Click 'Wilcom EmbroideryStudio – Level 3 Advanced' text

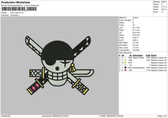click(20, 6)
